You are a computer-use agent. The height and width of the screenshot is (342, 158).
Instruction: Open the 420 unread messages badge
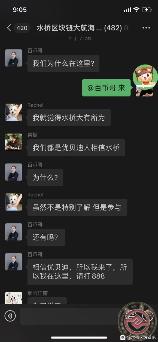tap(22, 28)
